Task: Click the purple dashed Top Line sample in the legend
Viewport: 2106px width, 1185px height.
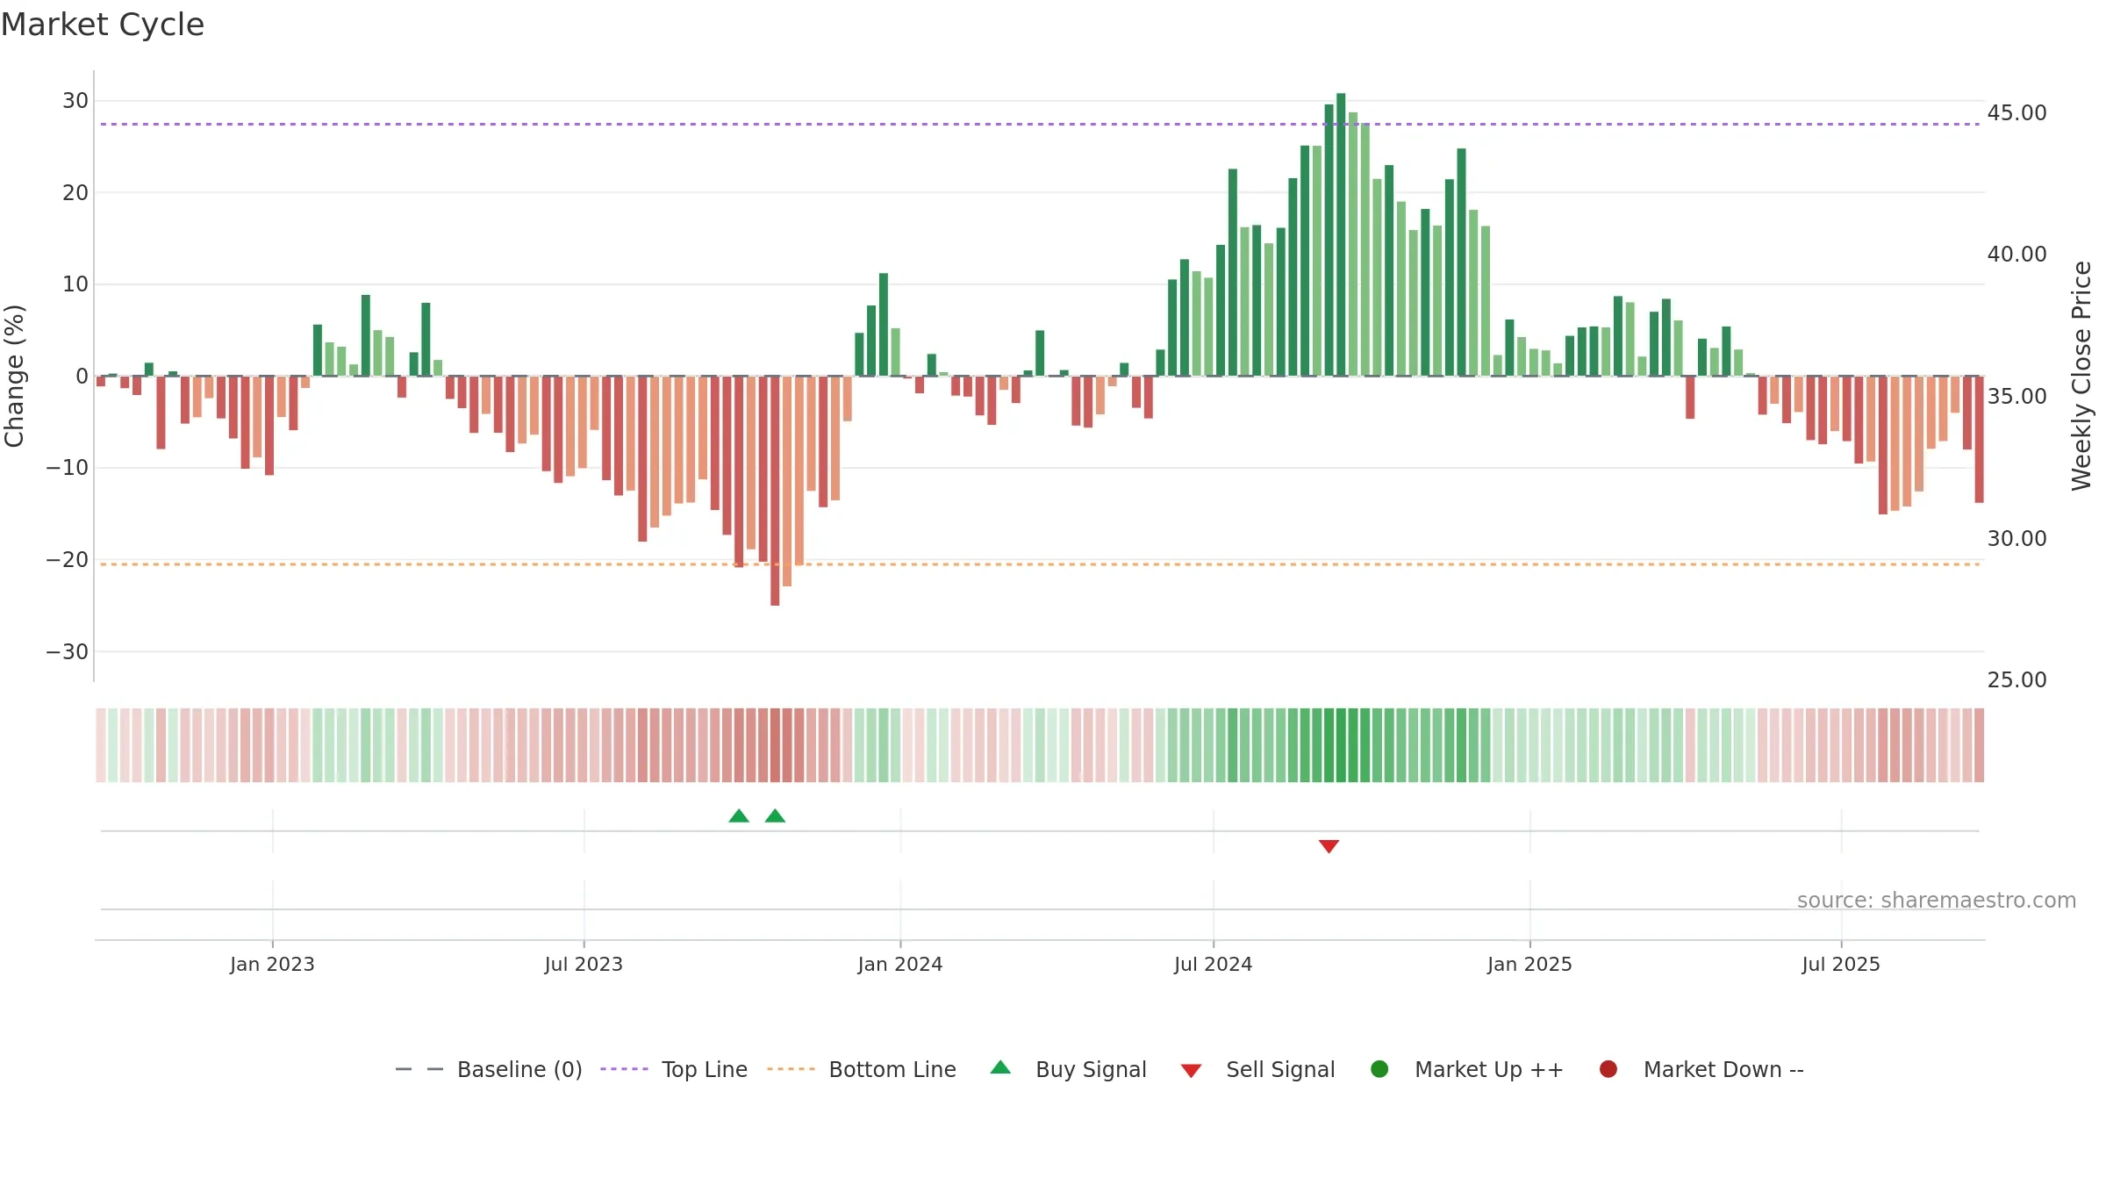Action: click(624, 1069)
